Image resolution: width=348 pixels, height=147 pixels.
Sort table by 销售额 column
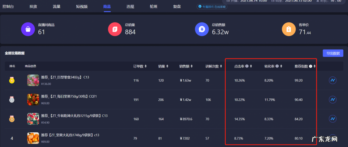191,66
